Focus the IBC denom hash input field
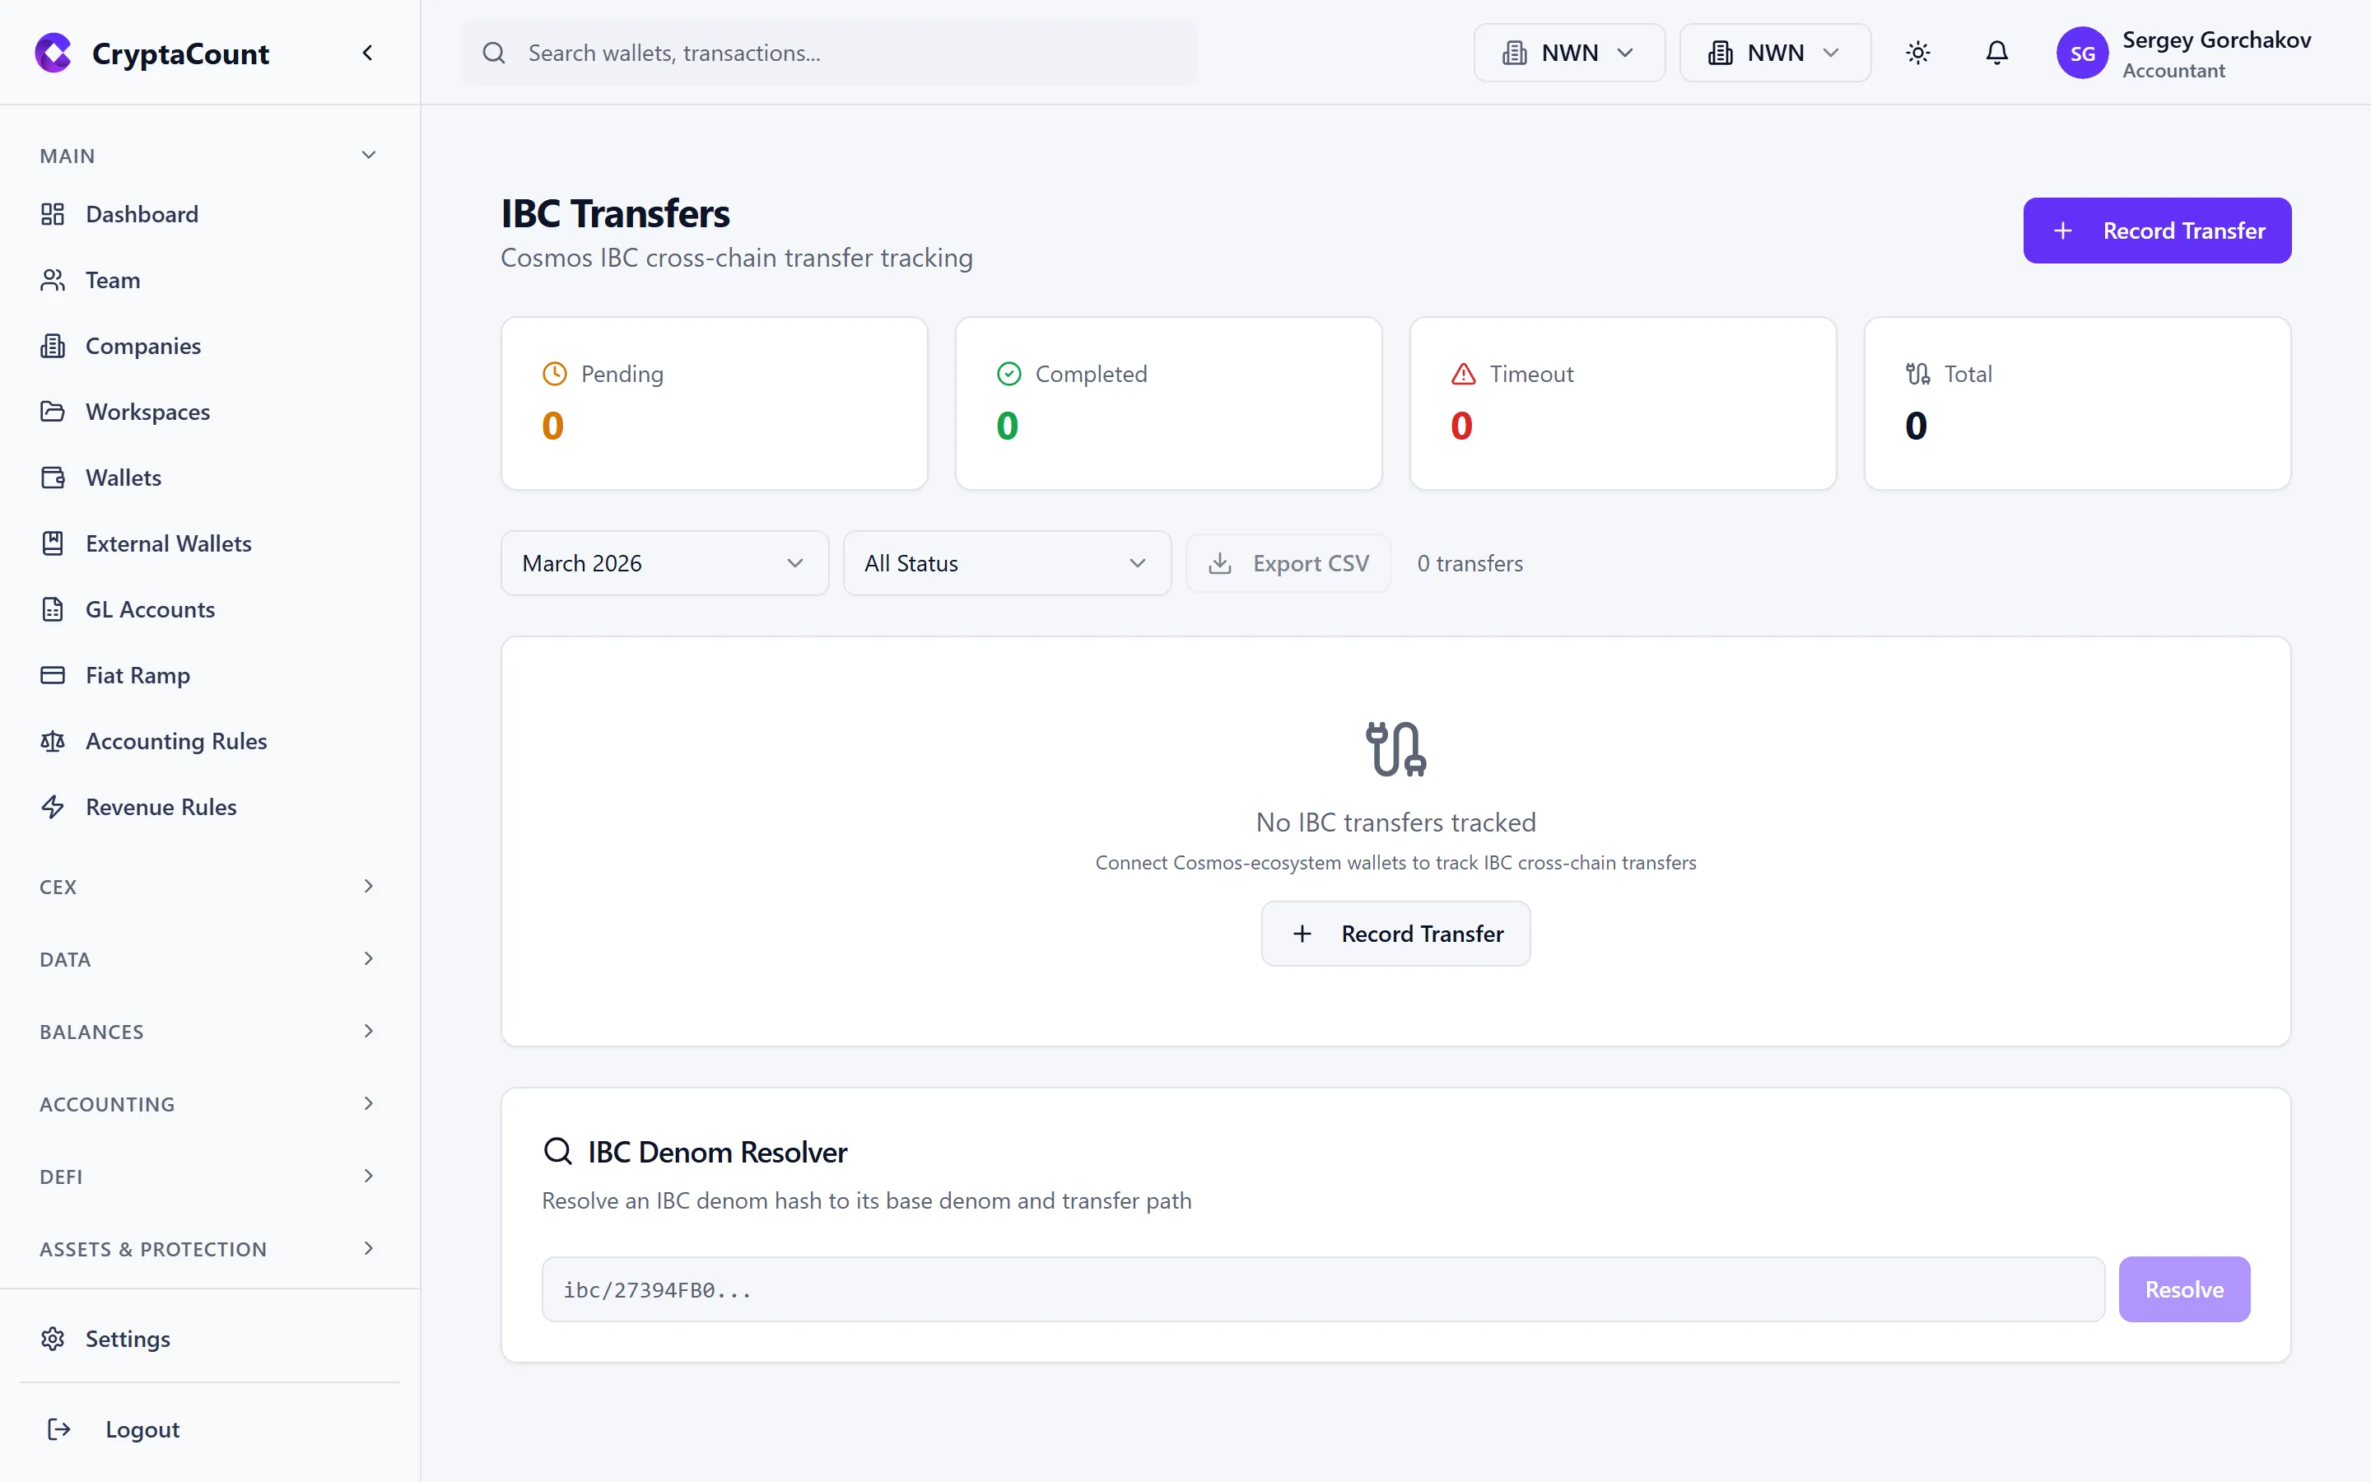 coord(1323,1290)
